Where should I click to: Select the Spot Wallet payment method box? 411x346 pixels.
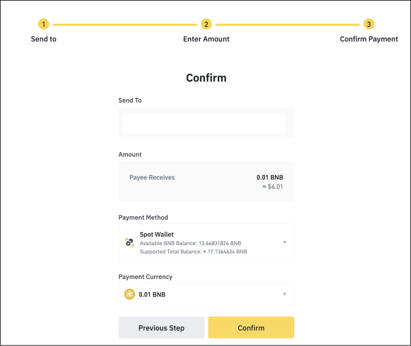pos(206,242)
